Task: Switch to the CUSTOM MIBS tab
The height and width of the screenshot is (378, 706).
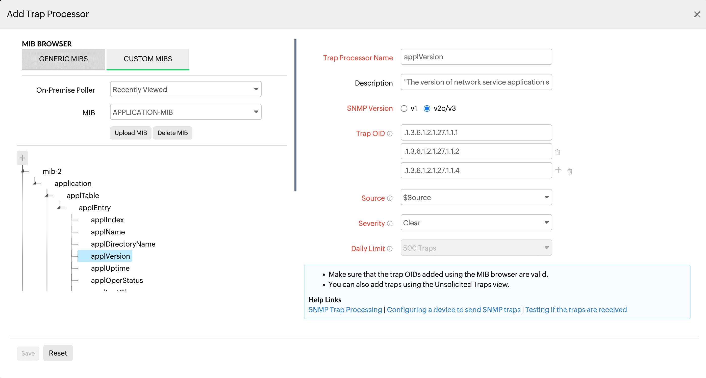Action: (148, 59)
